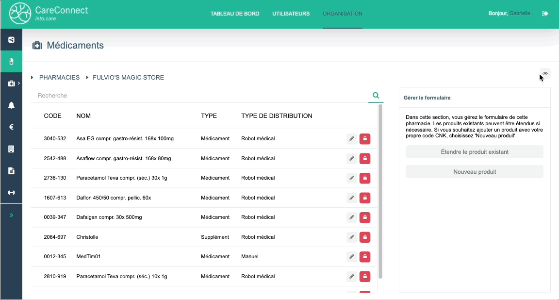559x300 pixels.
Task: Sort by the CODE column header
Action: (52, 116)
